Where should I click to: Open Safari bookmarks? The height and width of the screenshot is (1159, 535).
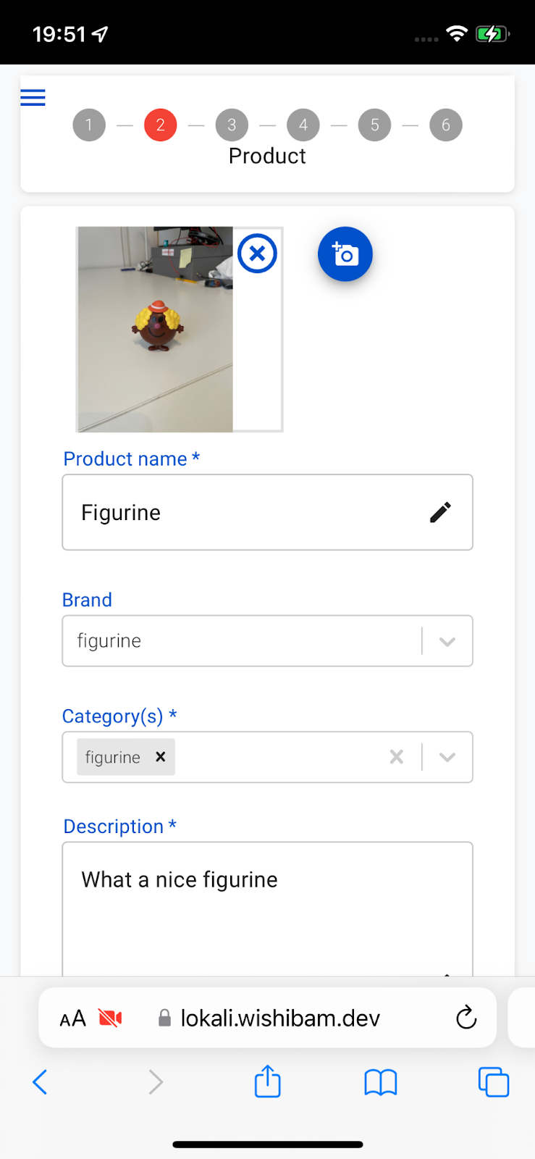click(x=381, y=1083)
